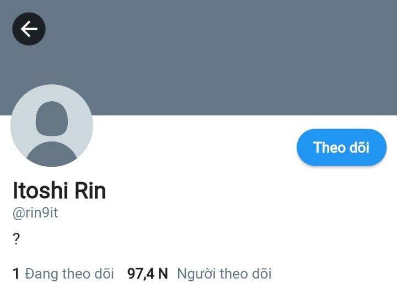Tap the banner area above the follow button
397x294 pixels.
(x=341, y=76)
